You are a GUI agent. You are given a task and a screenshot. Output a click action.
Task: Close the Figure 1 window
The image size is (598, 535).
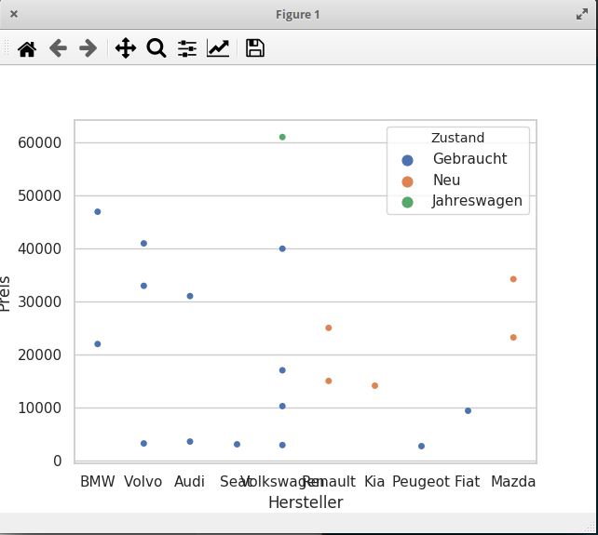tap(14, 14)
